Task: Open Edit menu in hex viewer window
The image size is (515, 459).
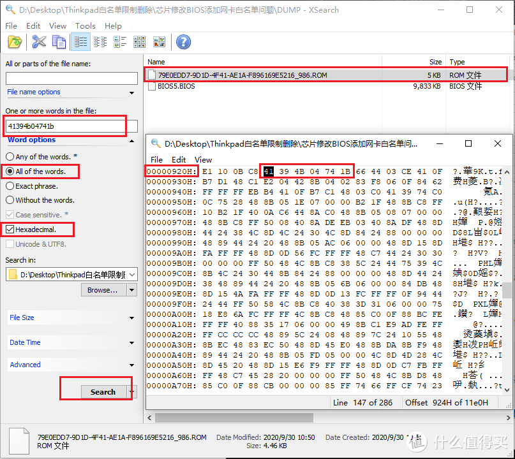Action: click(179, 160)
